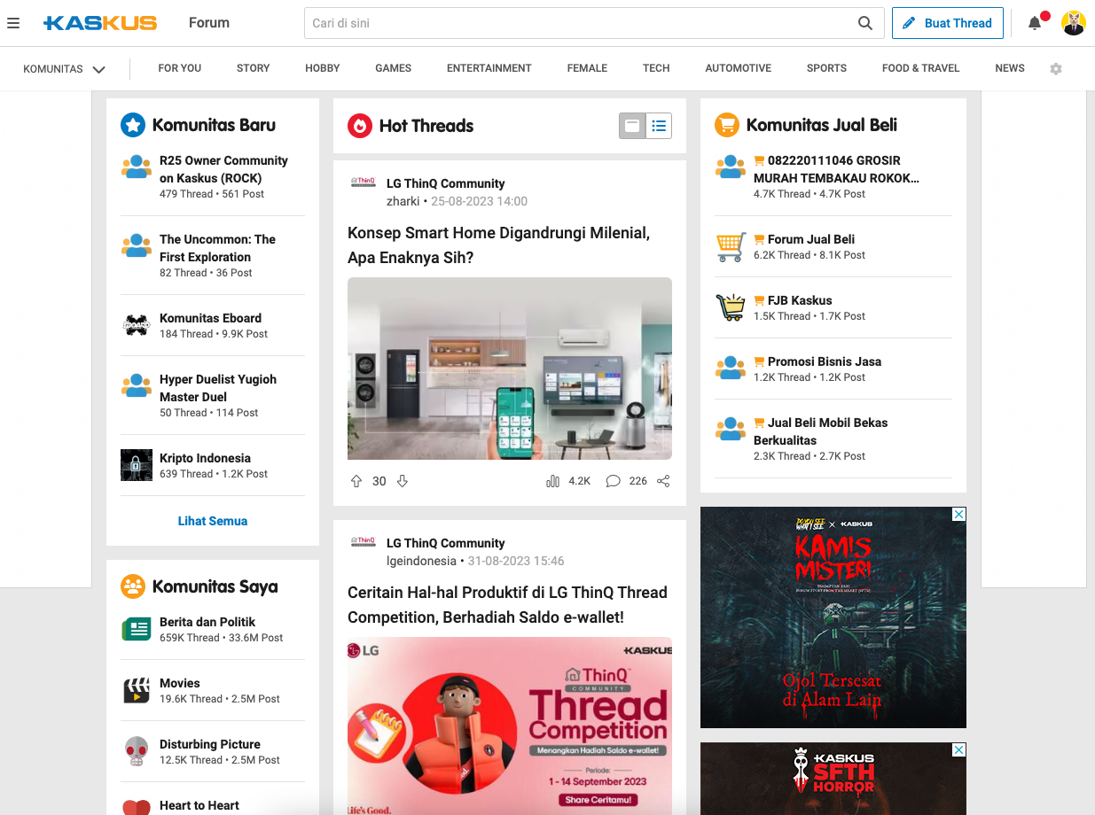Open the grosir tembakau rokok community
The height and width of the screenshot is (815, 1095).
(836, 169)
